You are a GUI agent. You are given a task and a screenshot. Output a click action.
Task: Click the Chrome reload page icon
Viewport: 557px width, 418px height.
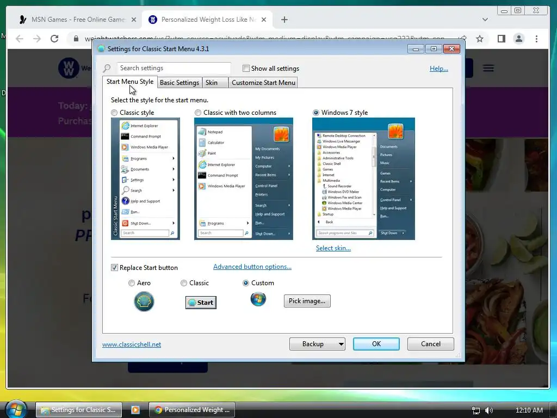(x=54, y=39)
